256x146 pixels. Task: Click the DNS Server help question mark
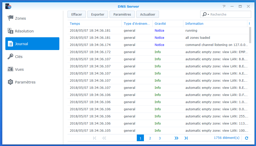click(224, 6)
